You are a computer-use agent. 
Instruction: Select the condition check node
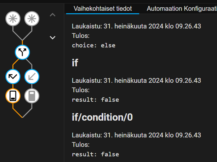[13, 76]
